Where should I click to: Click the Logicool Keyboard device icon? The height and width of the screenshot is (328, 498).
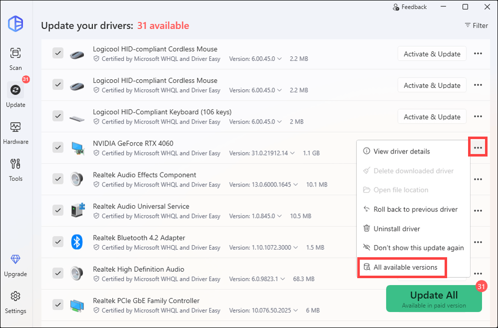click(x=77, y=118)
